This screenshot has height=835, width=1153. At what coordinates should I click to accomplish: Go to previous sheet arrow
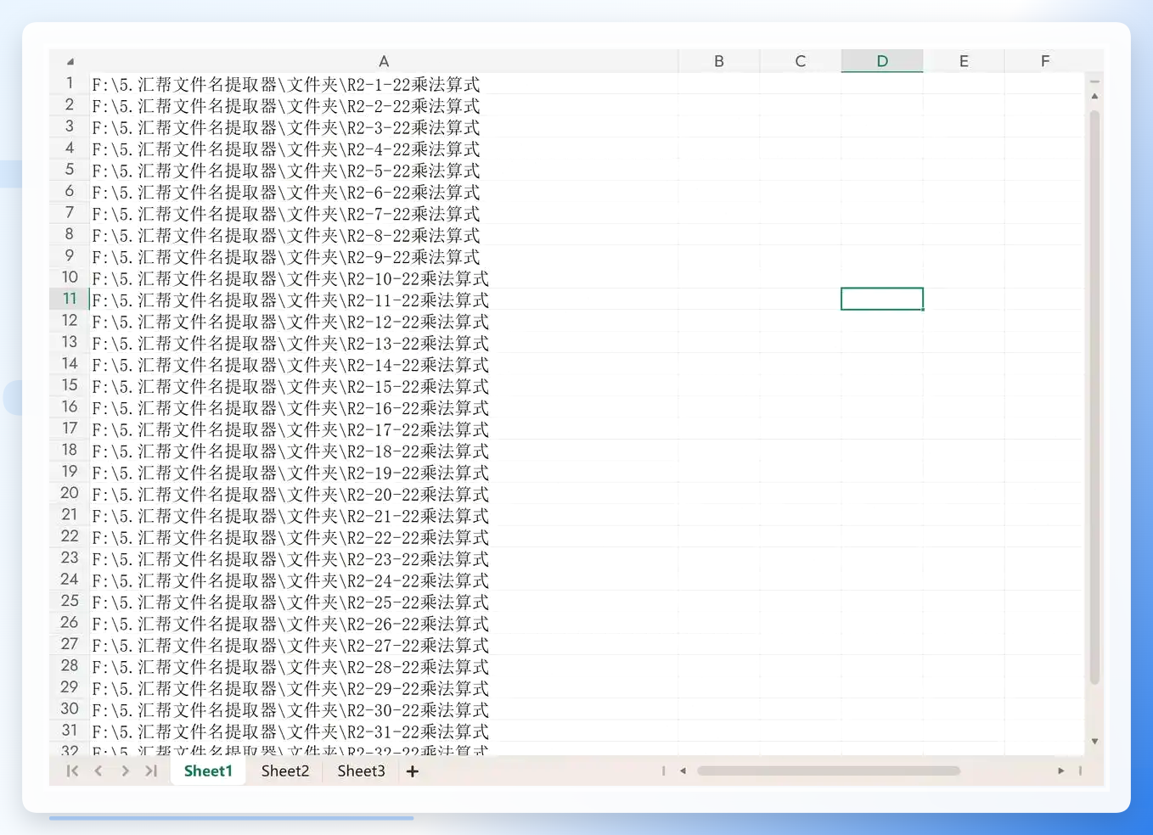coord(98,771)
